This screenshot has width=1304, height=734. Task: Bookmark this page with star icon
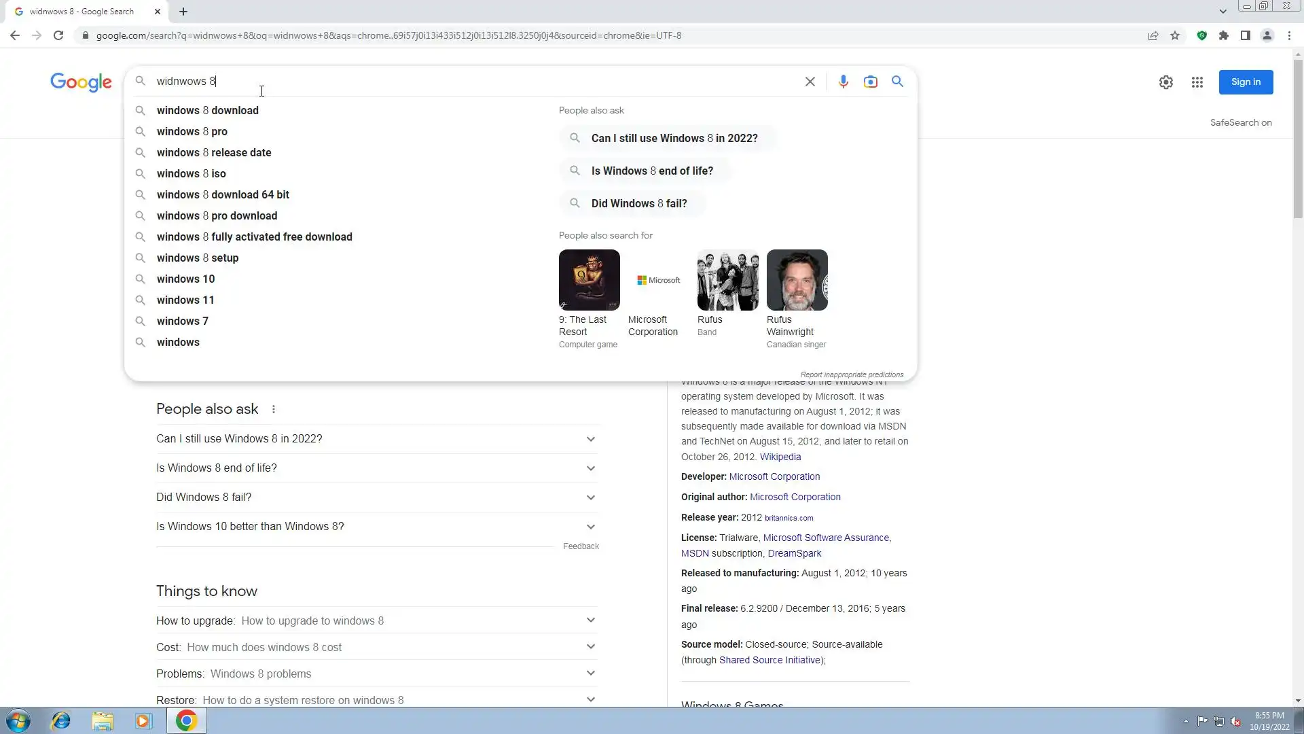point(1175,35)
